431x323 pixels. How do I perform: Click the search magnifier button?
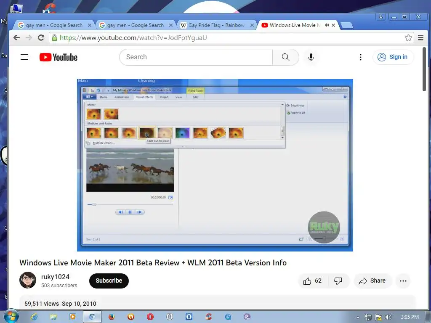[x=286, y=57]
